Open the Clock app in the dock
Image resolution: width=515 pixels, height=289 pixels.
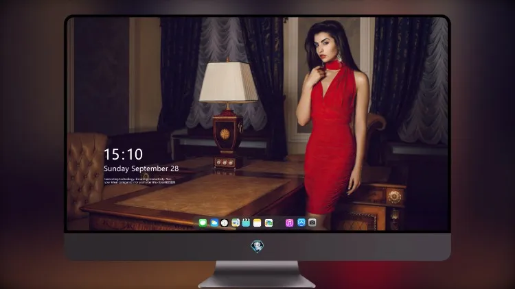(225, 223)
